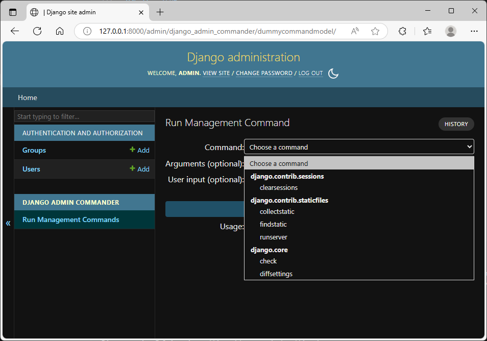Add page to favorites star

coord(375,31)
